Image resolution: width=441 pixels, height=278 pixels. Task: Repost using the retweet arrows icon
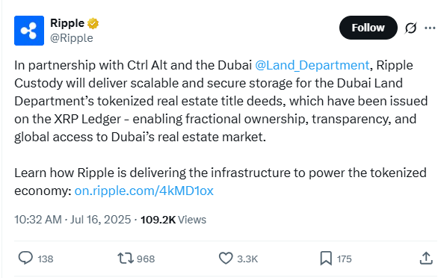[126, 258]
